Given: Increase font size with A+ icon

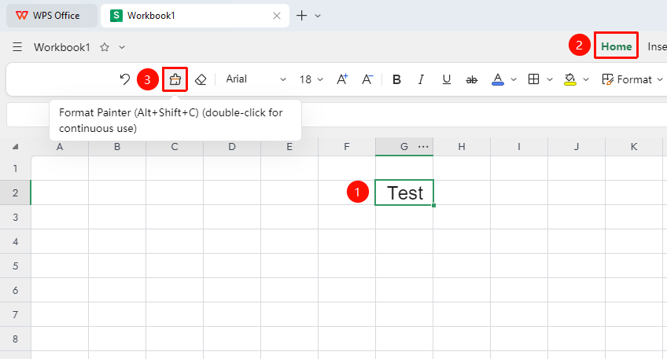Looking at the screenshot, I should coord(342,79).
